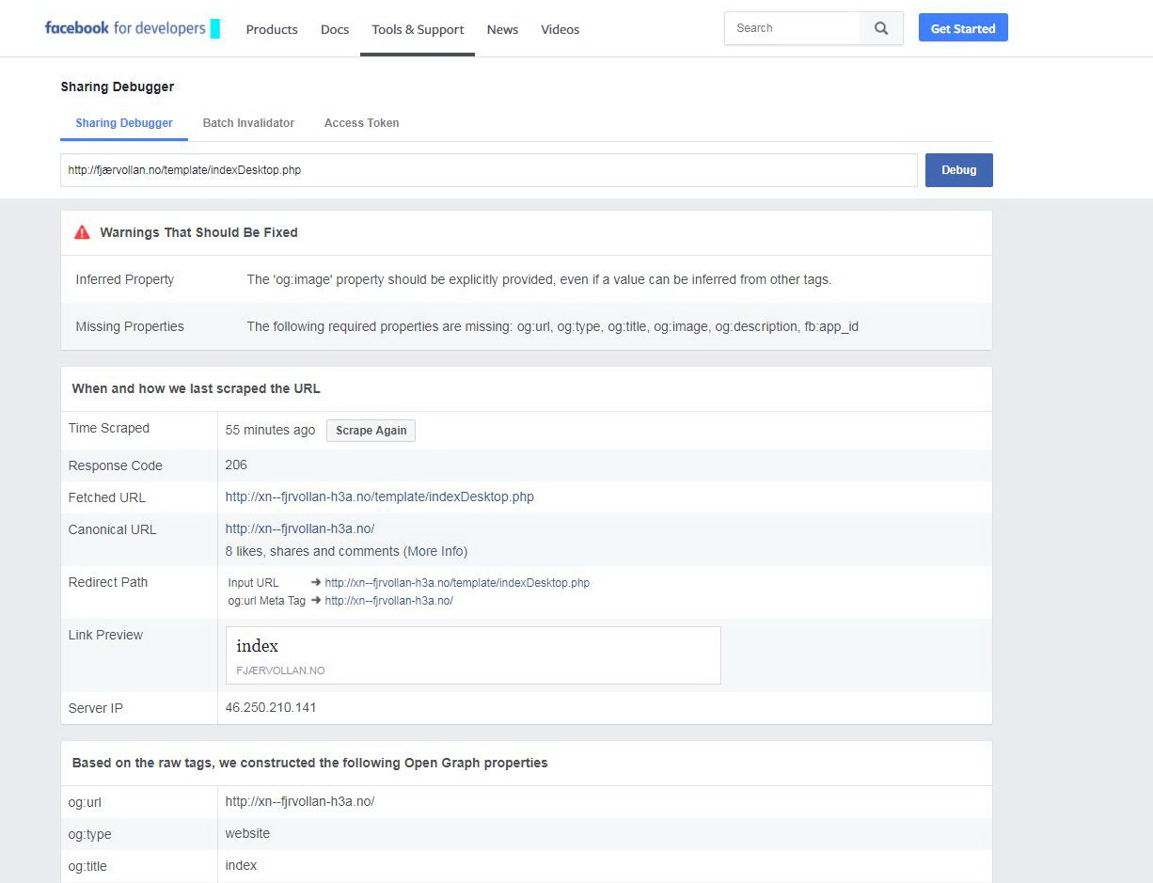Click 'When and how we last scraped' heading
1153x883 pixels.
pyautogui.click(x=196, y=388)
